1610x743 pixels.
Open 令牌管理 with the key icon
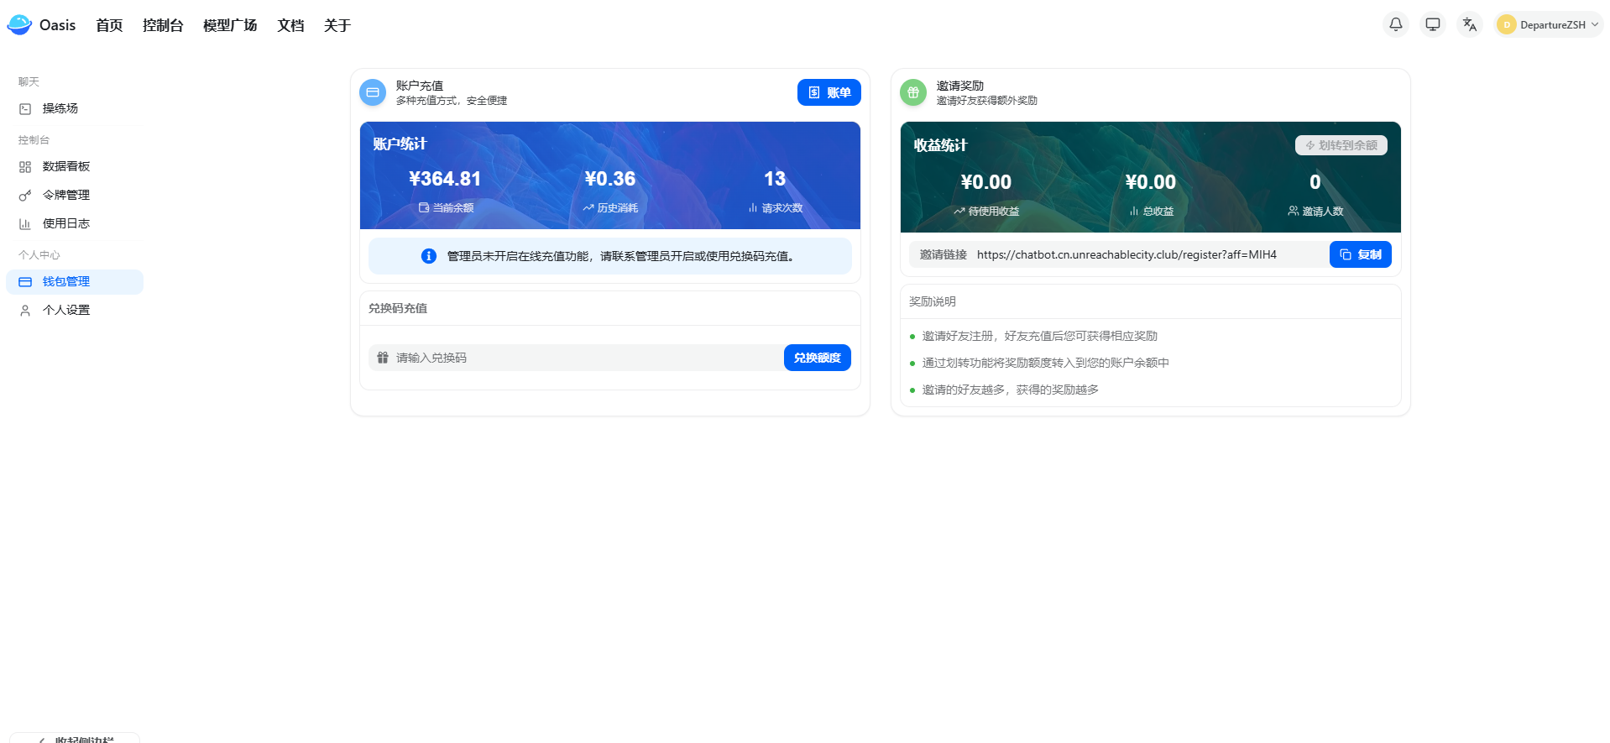point(65,195)
